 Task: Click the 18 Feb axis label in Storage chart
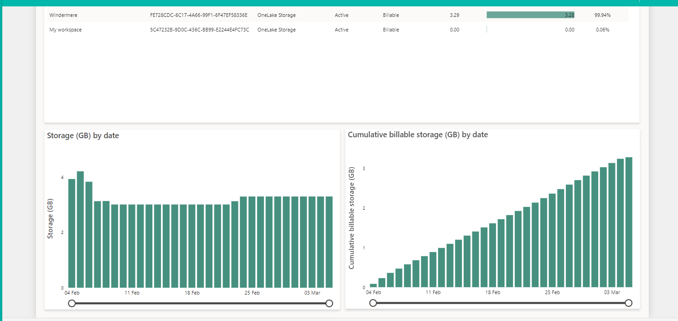point(192,293)
